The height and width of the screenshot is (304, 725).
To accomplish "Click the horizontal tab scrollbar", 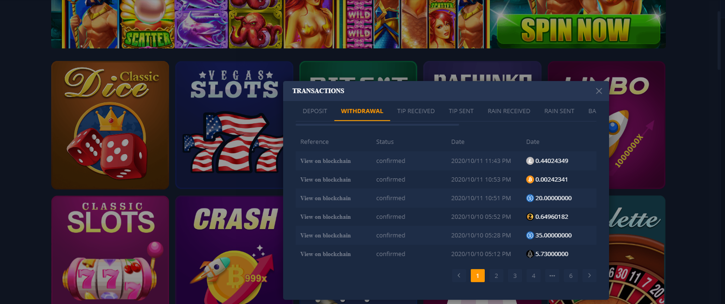I will [377, 125].
